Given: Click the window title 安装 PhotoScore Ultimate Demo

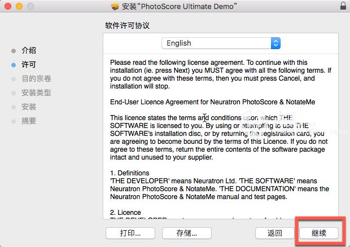Looking at the screenshot, I should pyautogui.click(x=180, y=6).
